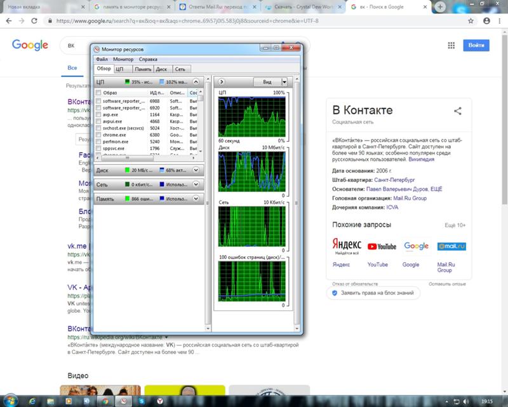The height and width of the screenshot is (407, 508).
Task: Expand the Сеть section chevron
Action: click(196, 184)
